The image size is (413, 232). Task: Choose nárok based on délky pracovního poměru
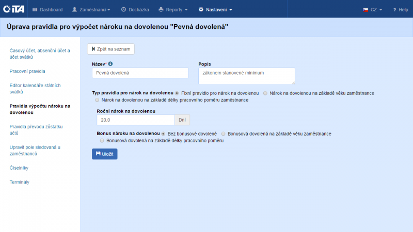97,100
